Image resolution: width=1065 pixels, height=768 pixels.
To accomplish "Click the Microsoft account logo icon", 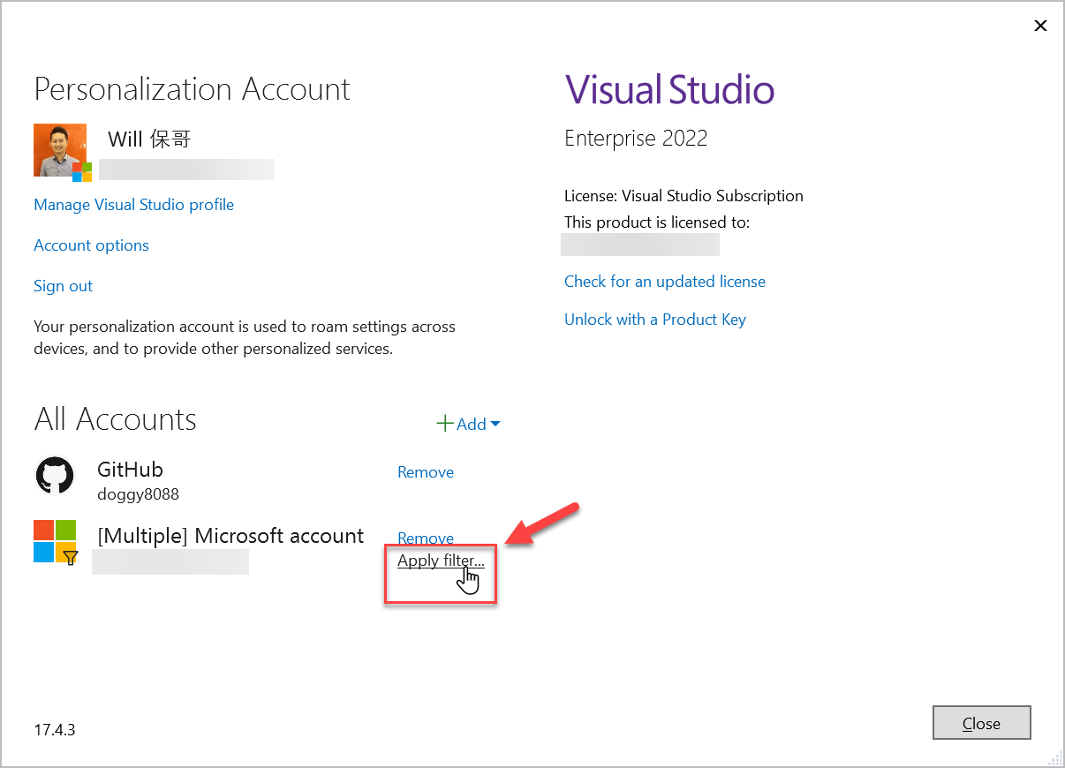I will coord(56,541).
